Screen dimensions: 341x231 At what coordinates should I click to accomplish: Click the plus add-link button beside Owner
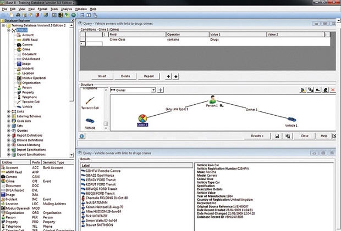tap(160, 90)
